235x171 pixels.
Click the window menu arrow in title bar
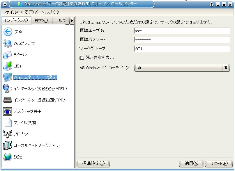pyautogui.click(x=5, y=4)
